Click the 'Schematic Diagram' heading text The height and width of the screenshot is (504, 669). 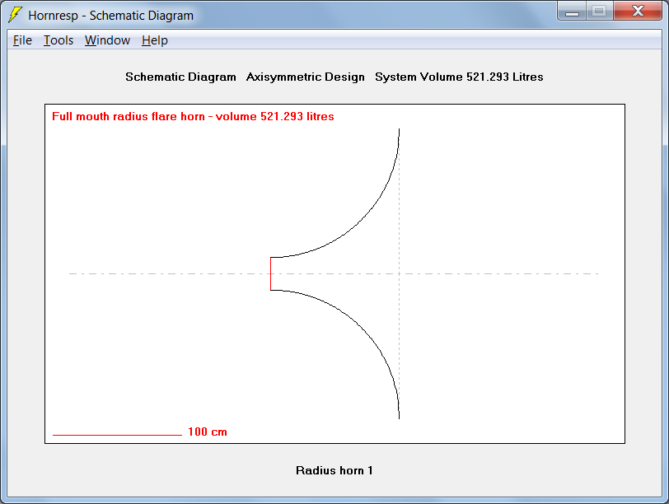(180, 77)
